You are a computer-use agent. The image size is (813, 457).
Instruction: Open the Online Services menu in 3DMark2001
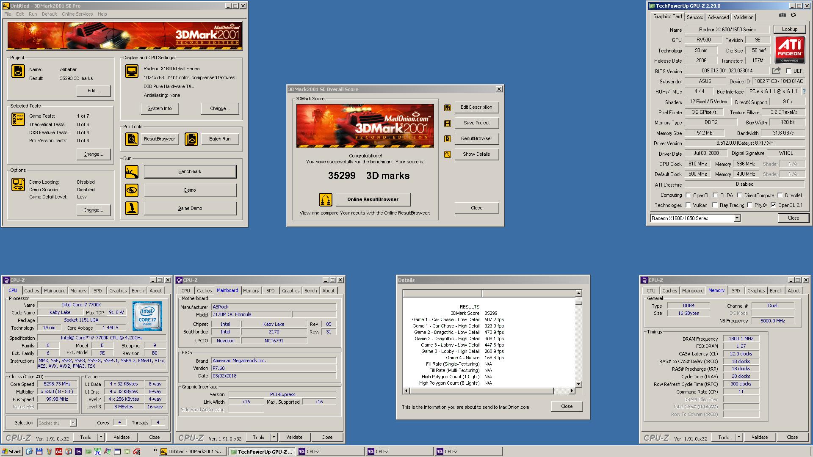tap(77, 14)
